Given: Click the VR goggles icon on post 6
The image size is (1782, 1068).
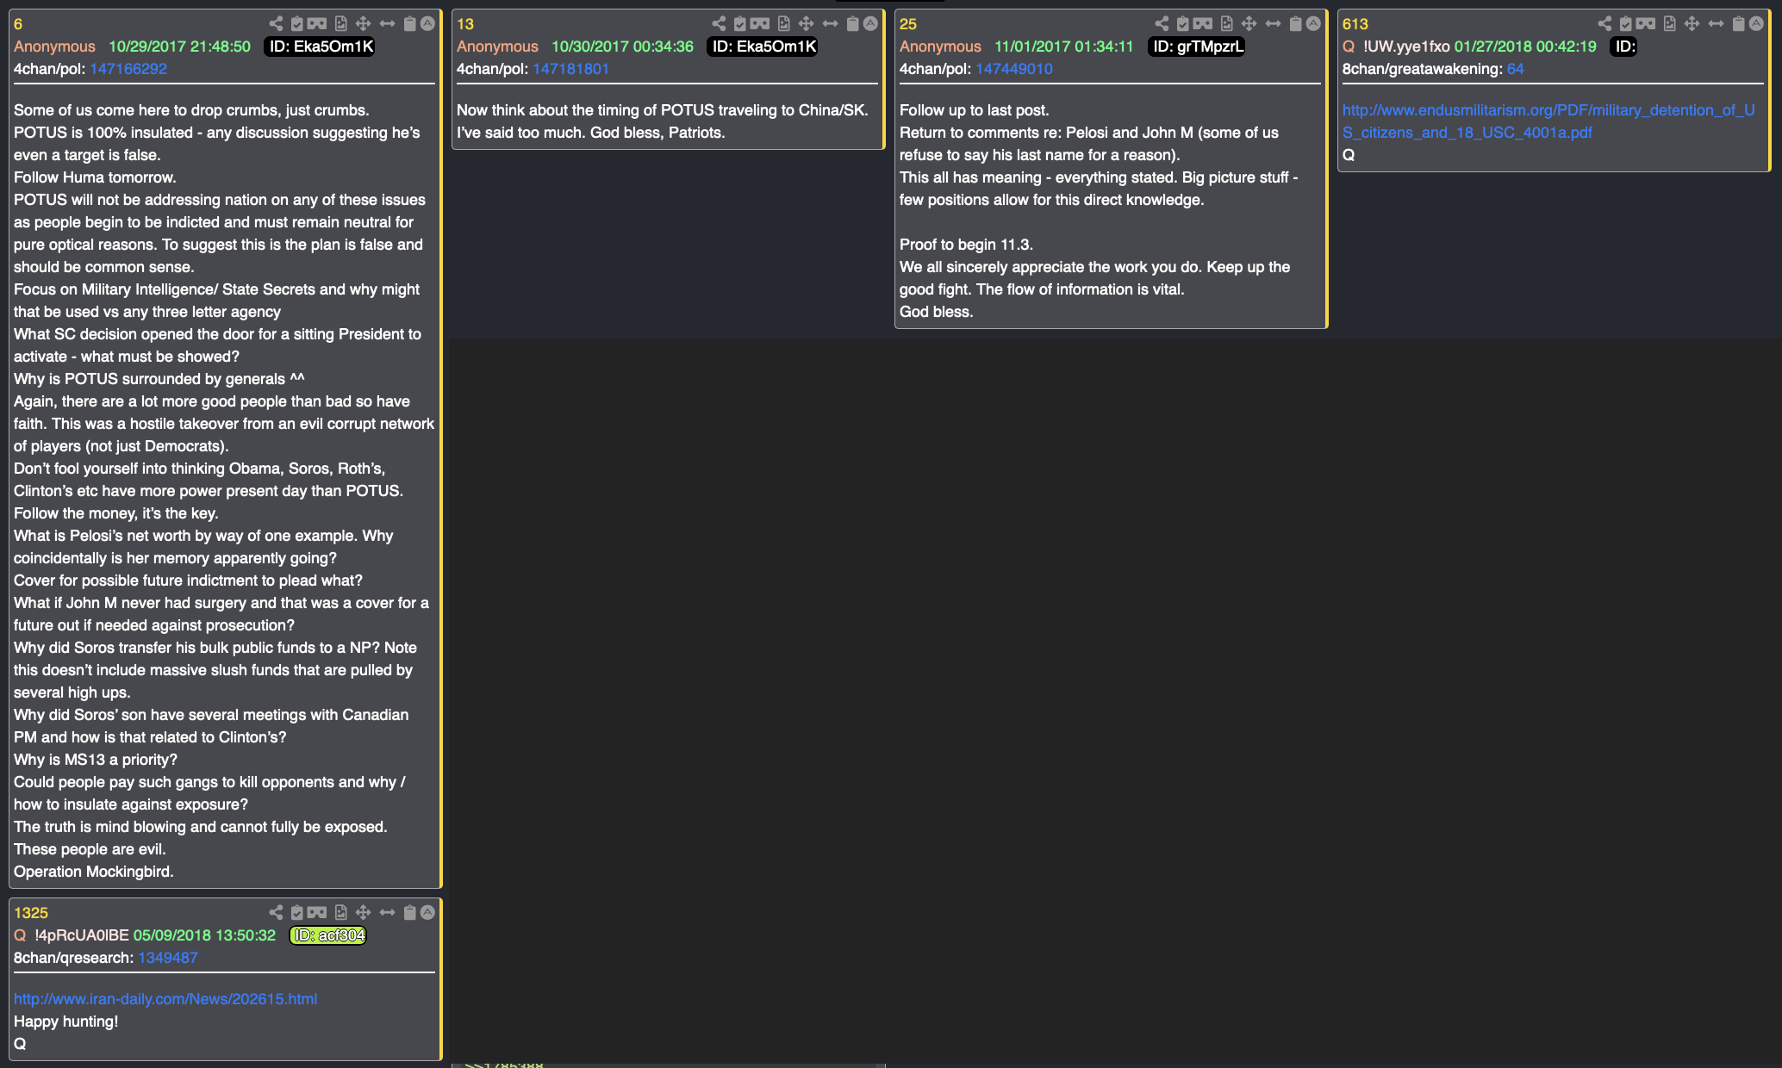Looking at the screenshot, I should [x=317, y=24].
